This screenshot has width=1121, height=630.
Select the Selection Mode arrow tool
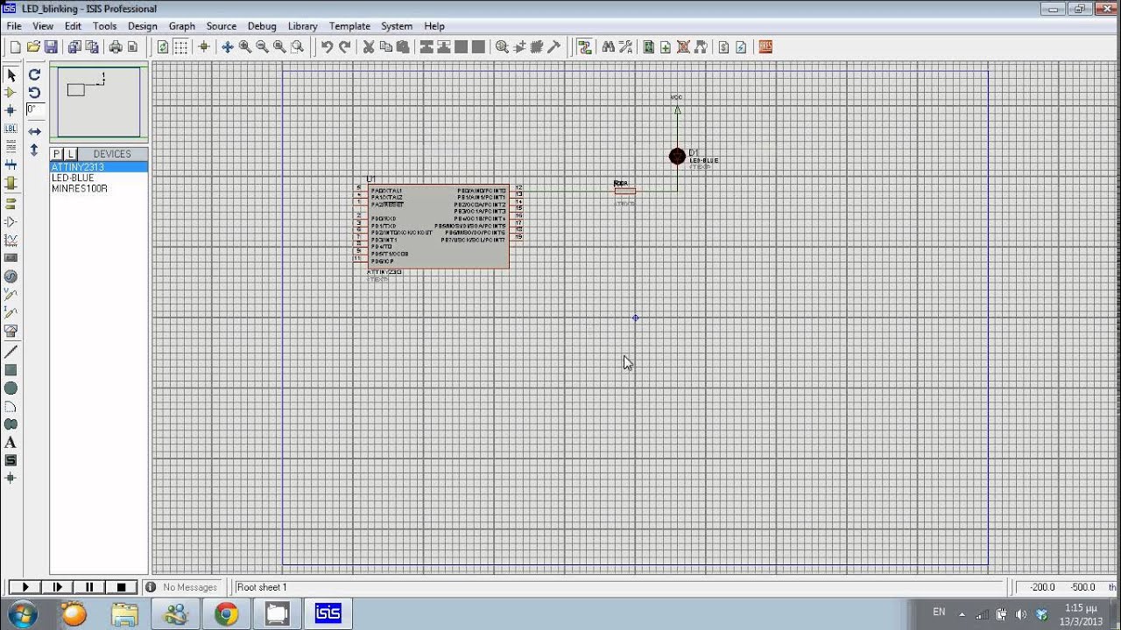(x=11, y=74)
